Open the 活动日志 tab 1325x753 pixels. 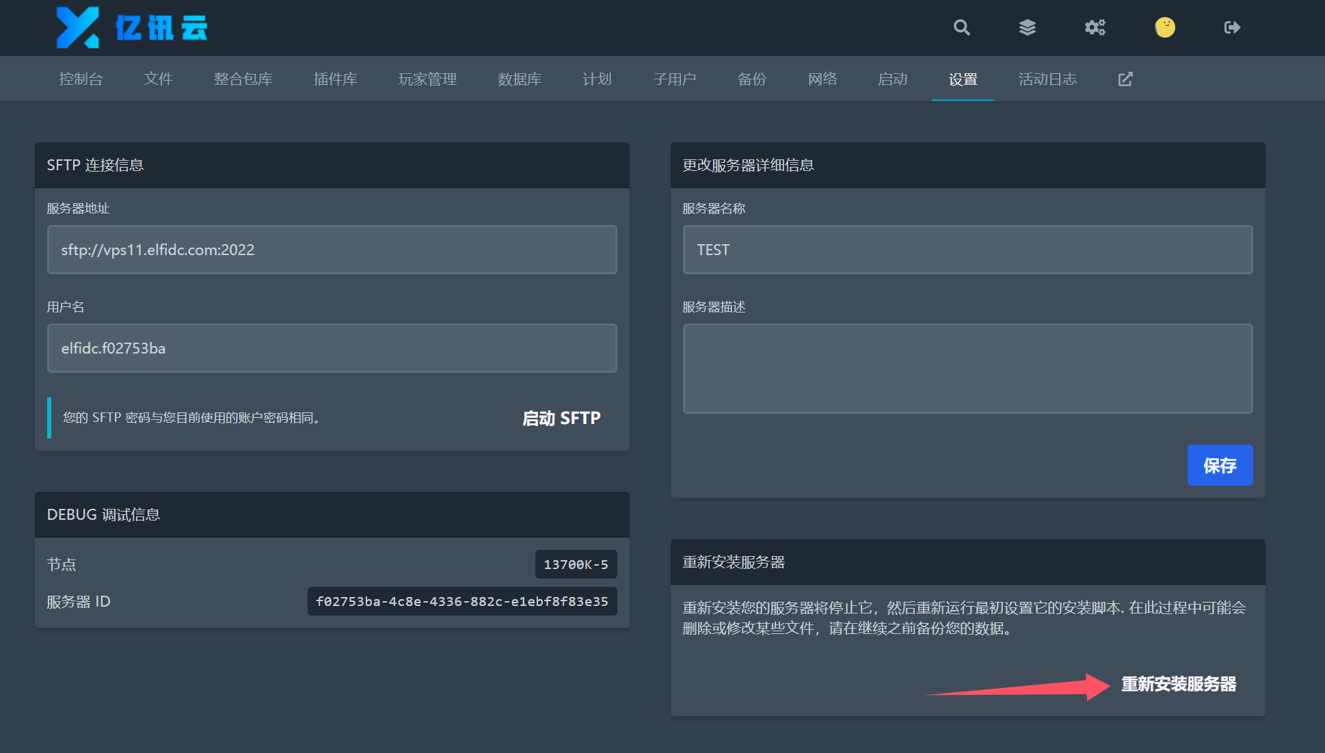point(1047,79)
